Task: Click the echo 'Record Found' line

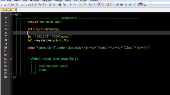Action: pyautogui.click(x=53, y=66)
